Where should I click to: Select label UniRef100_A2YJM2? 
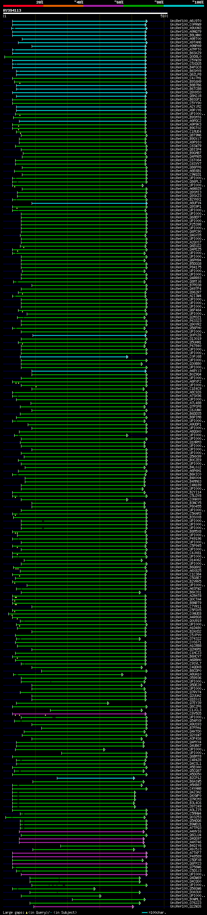tap(186, 107)
